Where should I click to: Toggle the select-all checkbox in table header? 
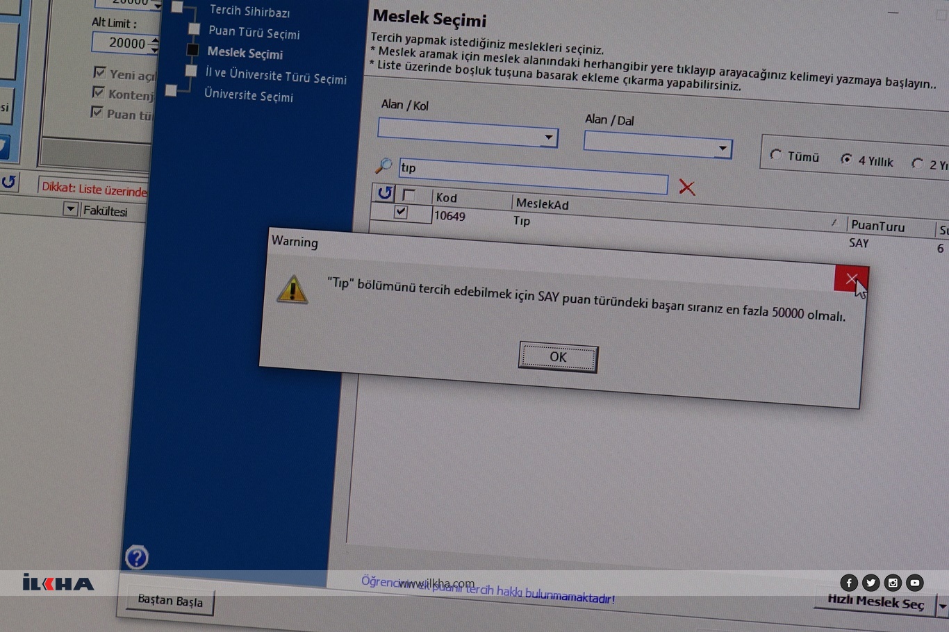coord(409,195)
